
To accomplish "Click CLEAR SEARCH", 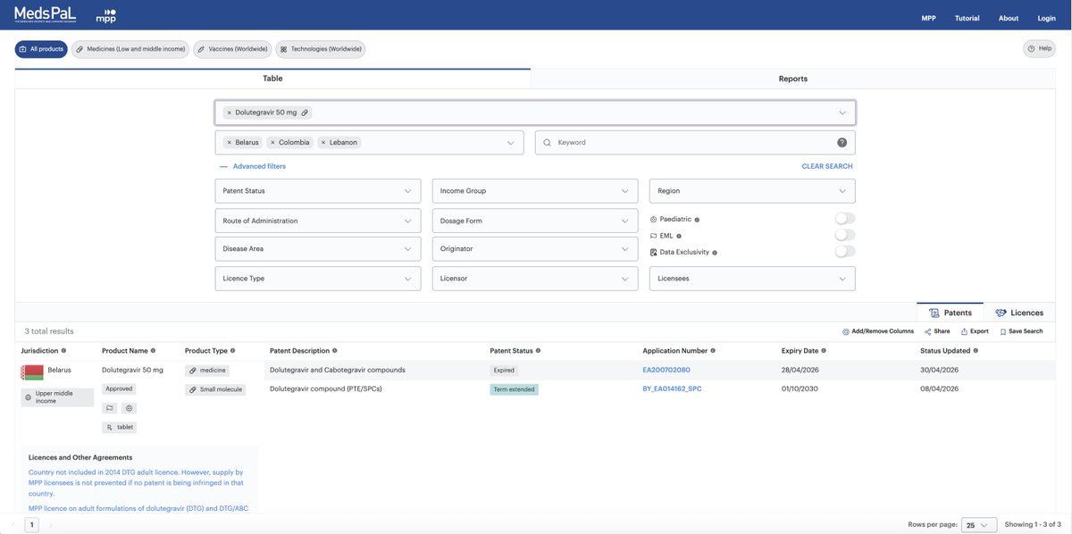I will [827, 166].
